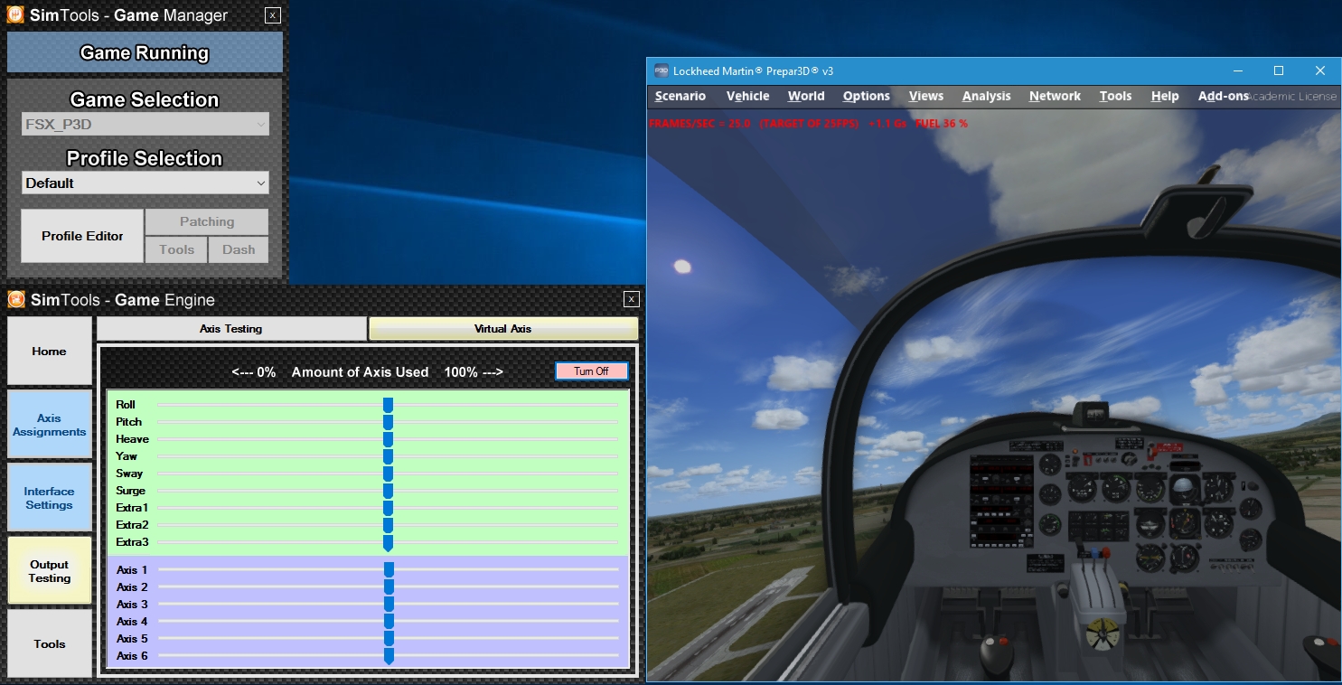Image resolution: width=1342 pixels, height=685 pixels.
Task: Click the FRAMES/SEC readout in Prepar3D
Action: 699,123
